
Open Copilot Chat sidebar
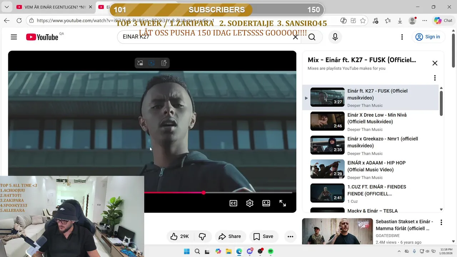443,21
